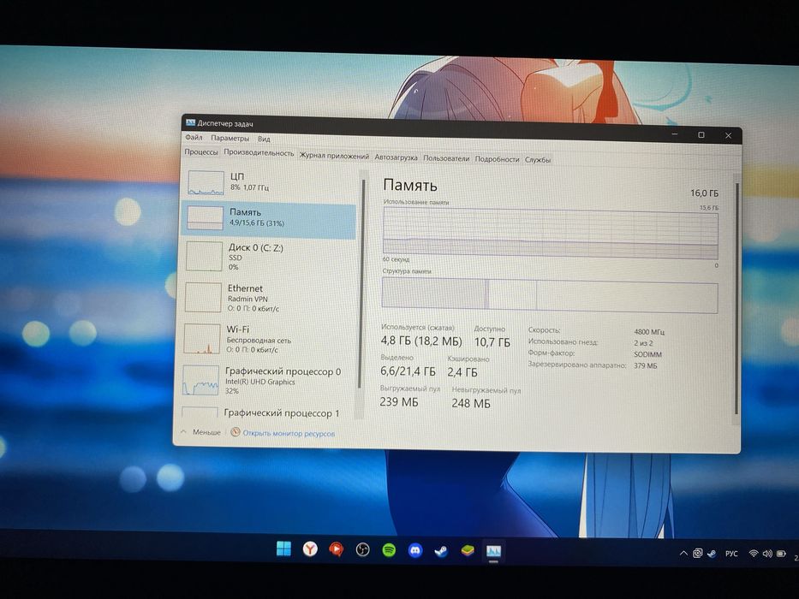799x599 pixels.
Task: Click the sidebar list scrollbar
Action: click(x=361, y=284)
